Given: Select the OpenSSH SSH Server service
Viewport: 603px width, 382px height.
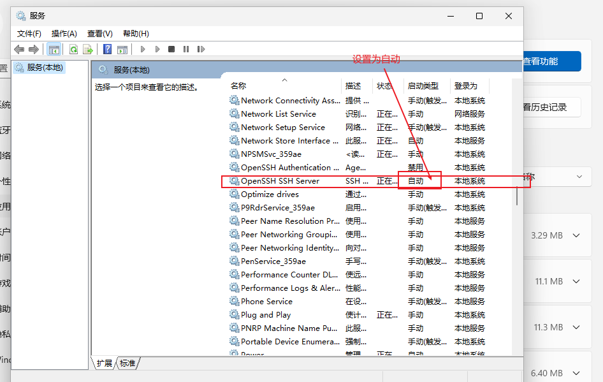Looking at the screenshot, I should 280,181.
